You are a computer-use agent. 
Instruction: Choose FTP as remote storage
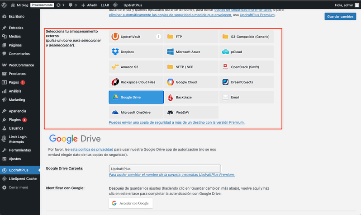coord(191,37)
